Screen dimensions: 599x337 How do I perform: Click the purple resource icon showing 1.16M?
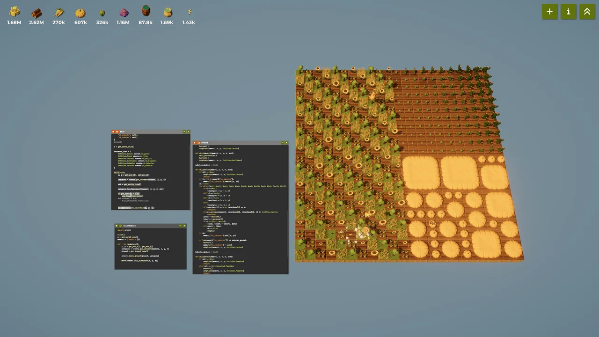point(124,13)
